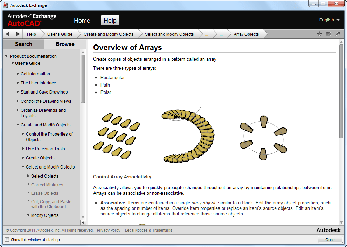Expand the Use Precision Tools node
The width and height of the screenshot is (347, 247).
click(23, 149)
